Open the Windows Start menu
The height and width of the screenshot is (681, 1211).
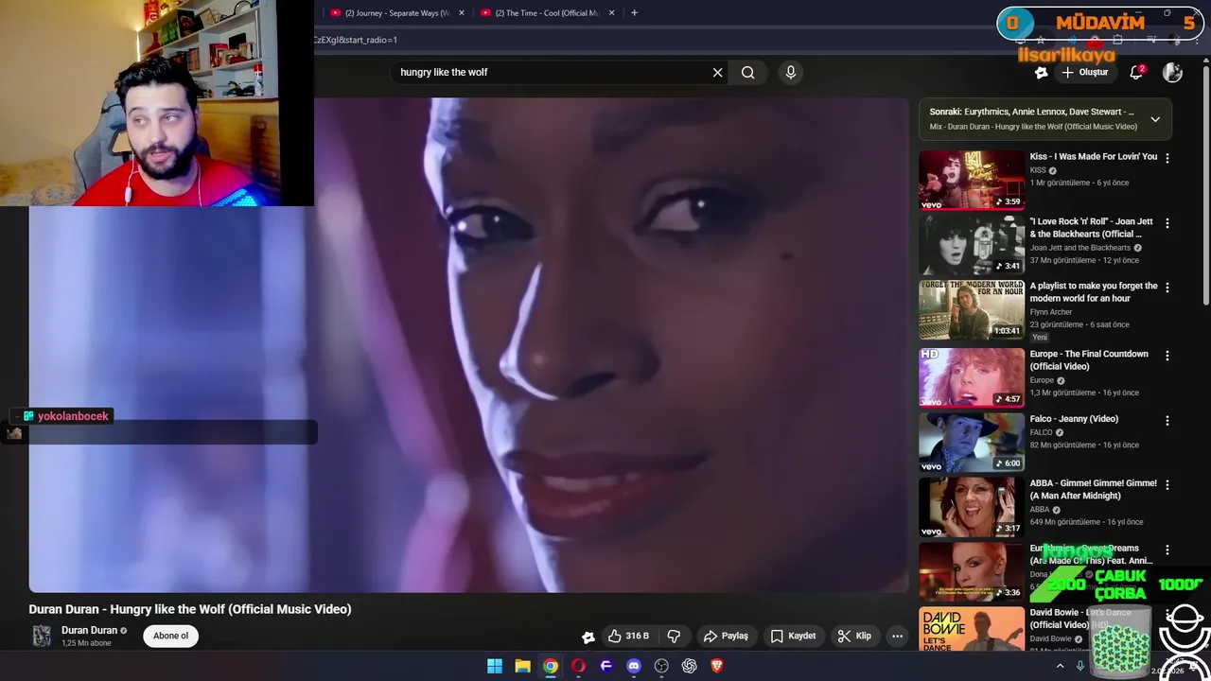tap(495, 666)
